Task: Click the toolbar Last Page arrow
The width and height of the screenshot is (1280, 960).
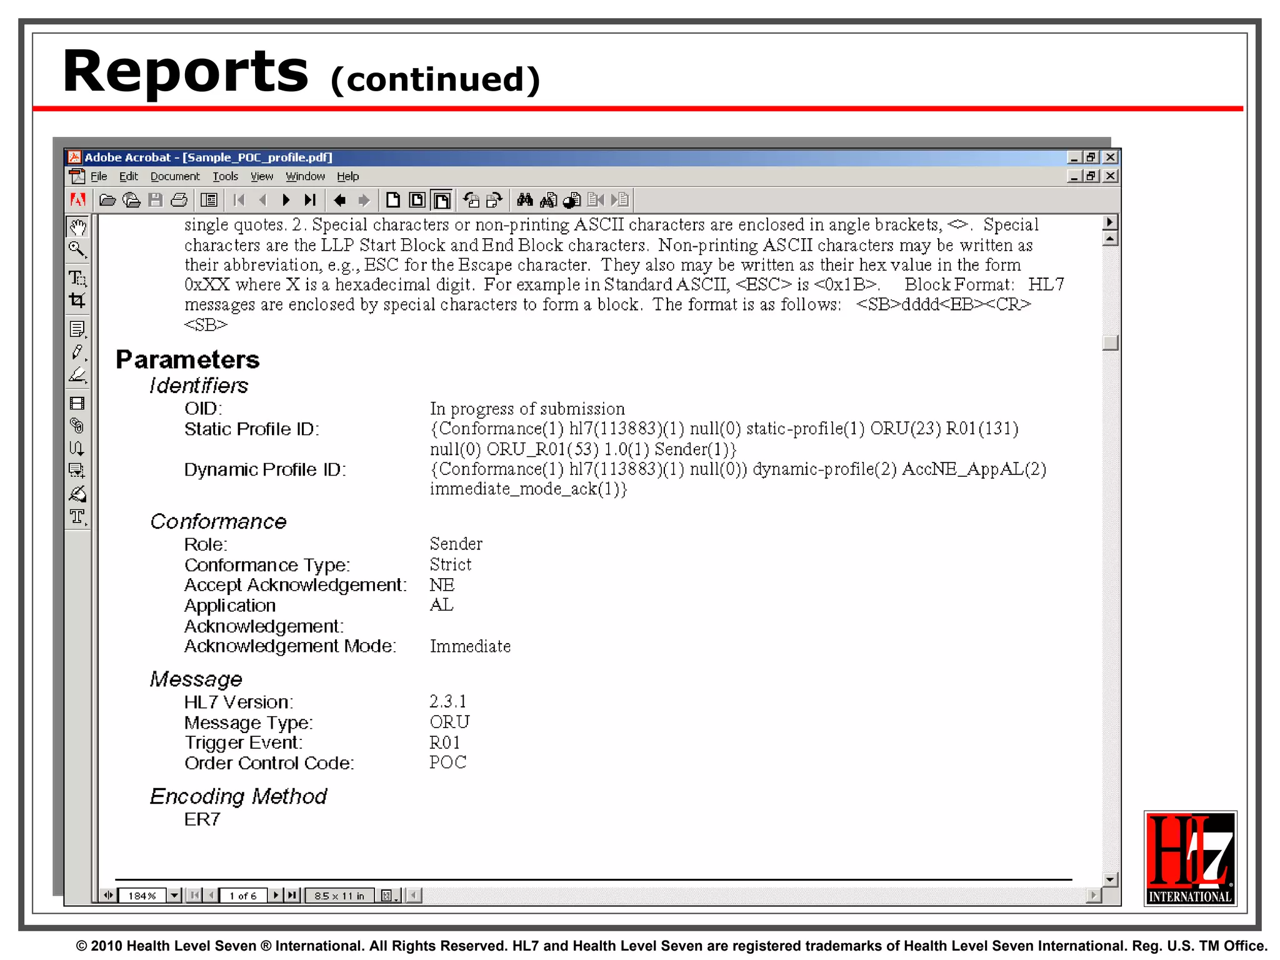Action: click(x=310, y=200)
